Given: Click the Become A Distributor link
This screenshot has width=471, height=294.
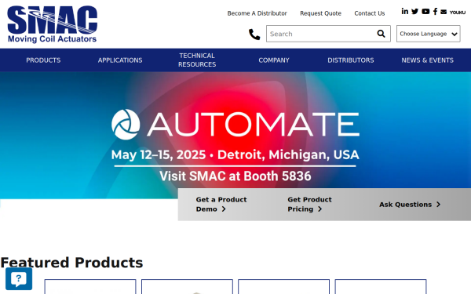Looking at the screenshot, I should coord(257,13).
